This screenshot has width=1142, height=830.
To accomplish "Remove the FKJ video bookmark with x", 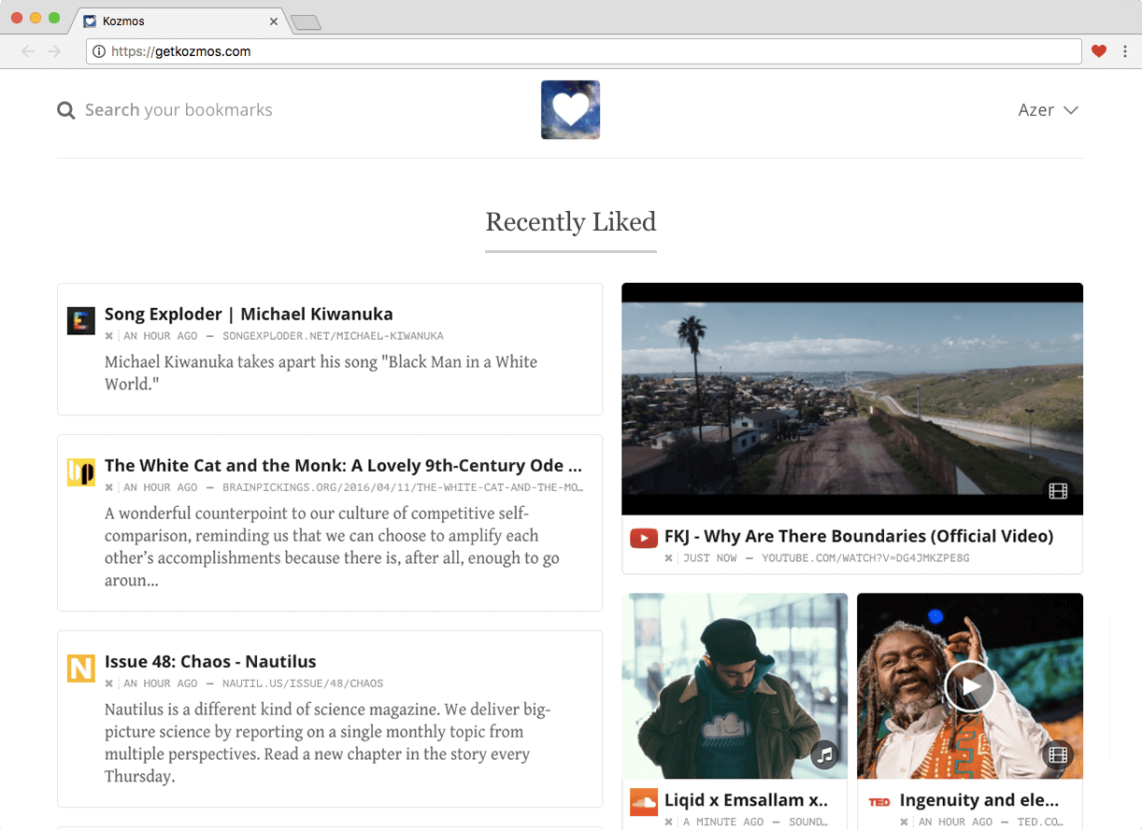I will pyautogui.click(x=669, y=558).
